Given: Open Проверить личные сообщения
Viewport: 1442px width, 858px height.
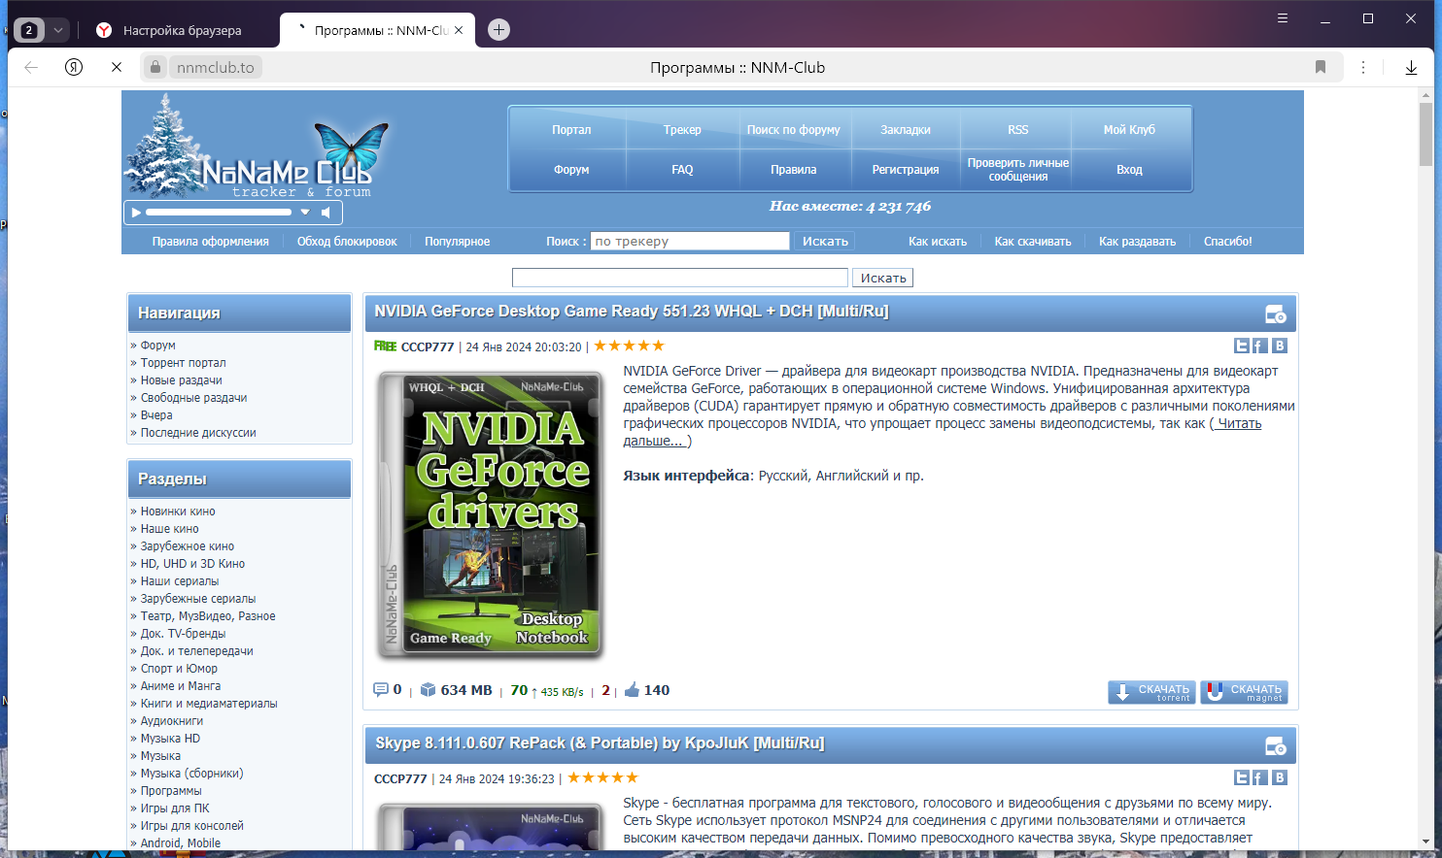Looking at the screenshot, I should pos(1018,169).
